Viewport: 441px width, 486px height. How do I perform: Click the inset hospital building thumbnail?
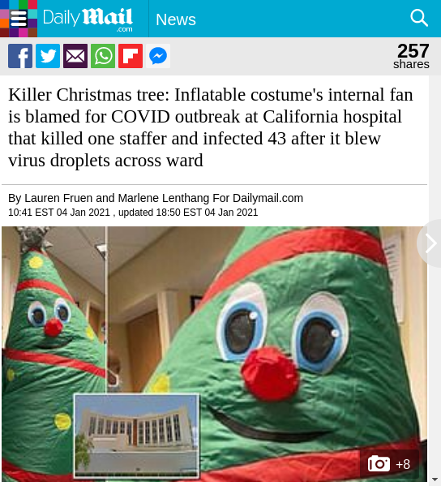coord(136,436)
